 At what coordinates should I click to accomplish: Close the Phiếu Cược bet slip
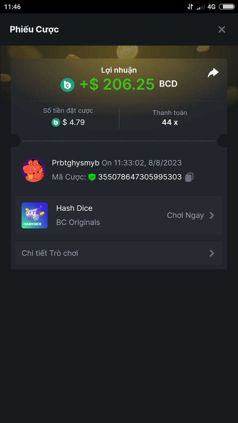click(222, 30)
